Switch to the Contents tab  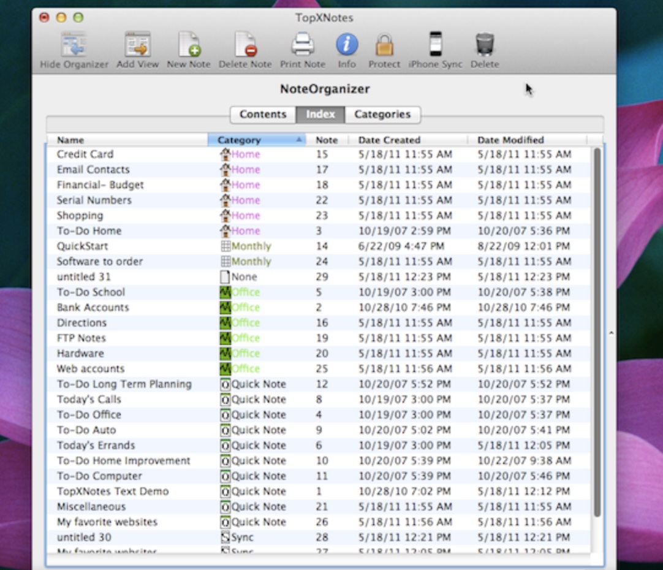[263, 115]
